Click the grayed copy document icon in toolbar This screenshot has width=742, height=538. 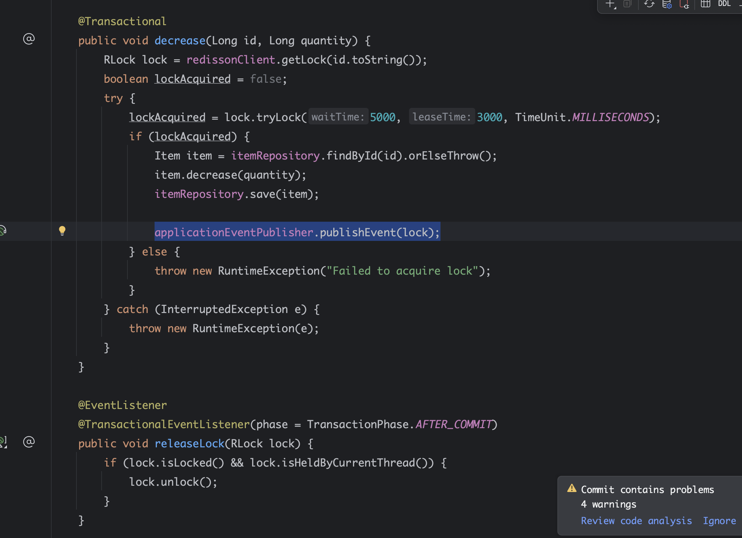point(627,4)
